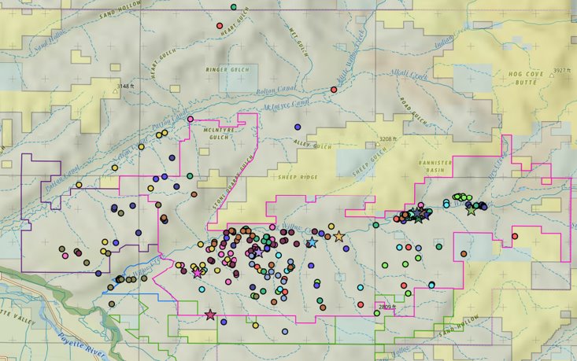This screenshot has width=577, height=361.
Task: Select the pink circle above McIntyre Gulch label
Action: pyautogui.click(x=190, y=119)
